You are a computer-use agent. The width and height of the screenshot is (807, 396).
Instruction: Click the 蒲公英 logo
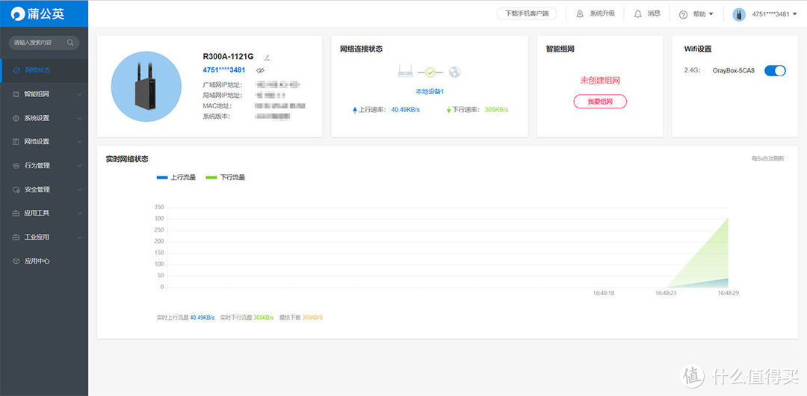click(38, 14)
